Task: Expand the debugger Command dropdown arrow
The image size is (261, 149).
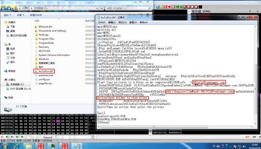Action: (92, 137)
